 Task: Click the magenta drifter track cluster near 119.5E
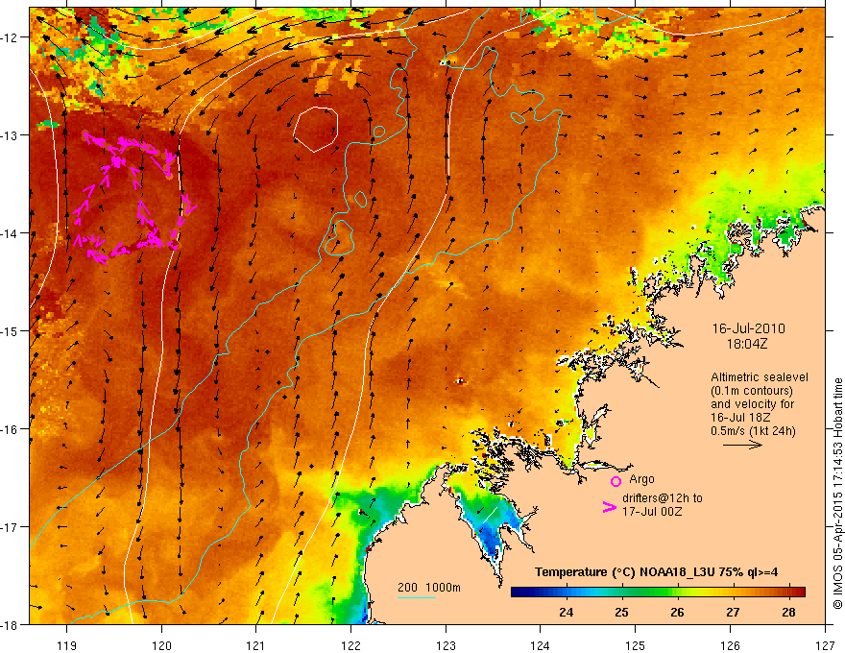133,199
